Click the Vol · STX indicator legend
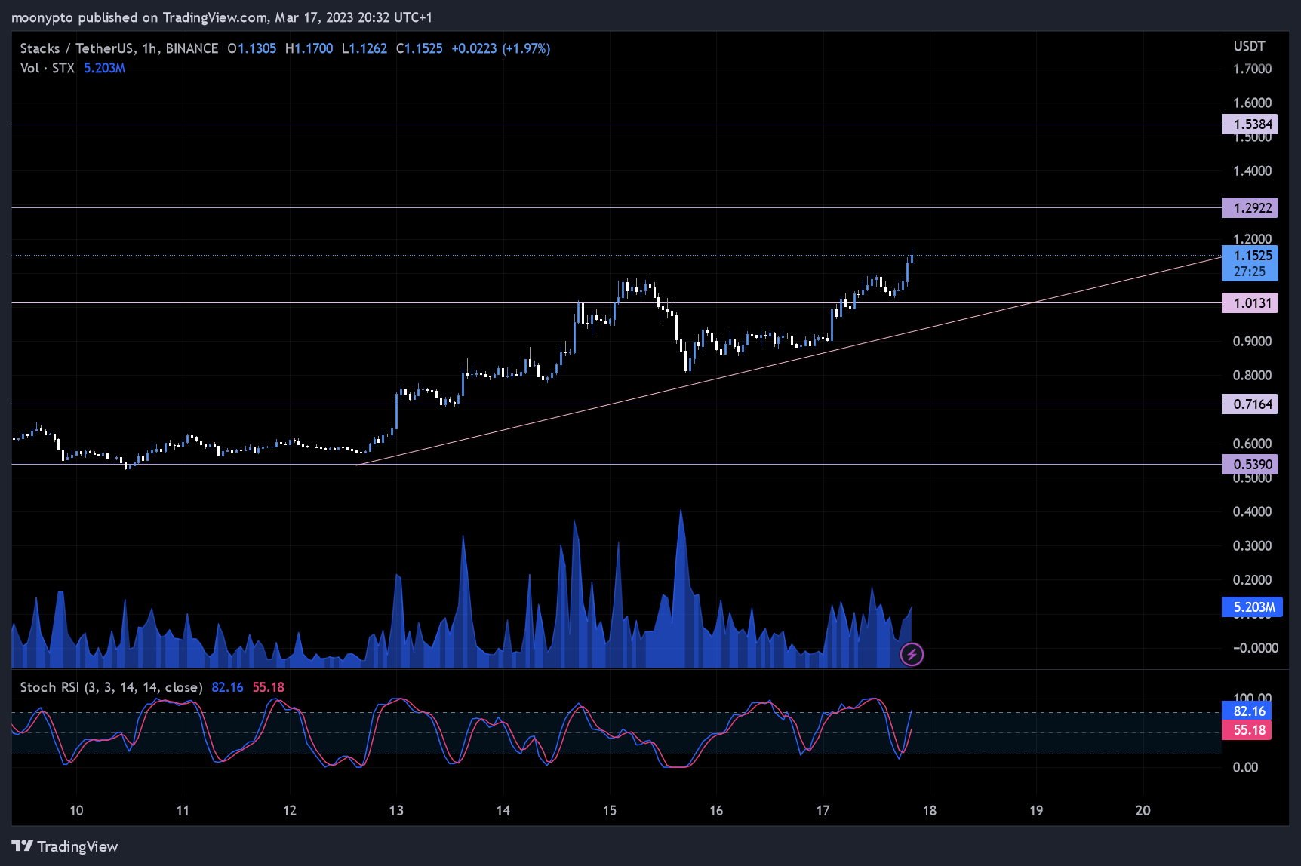 (47, 68)
